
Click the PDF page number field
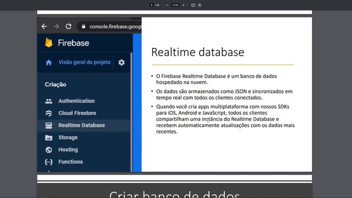pos(152,5)
